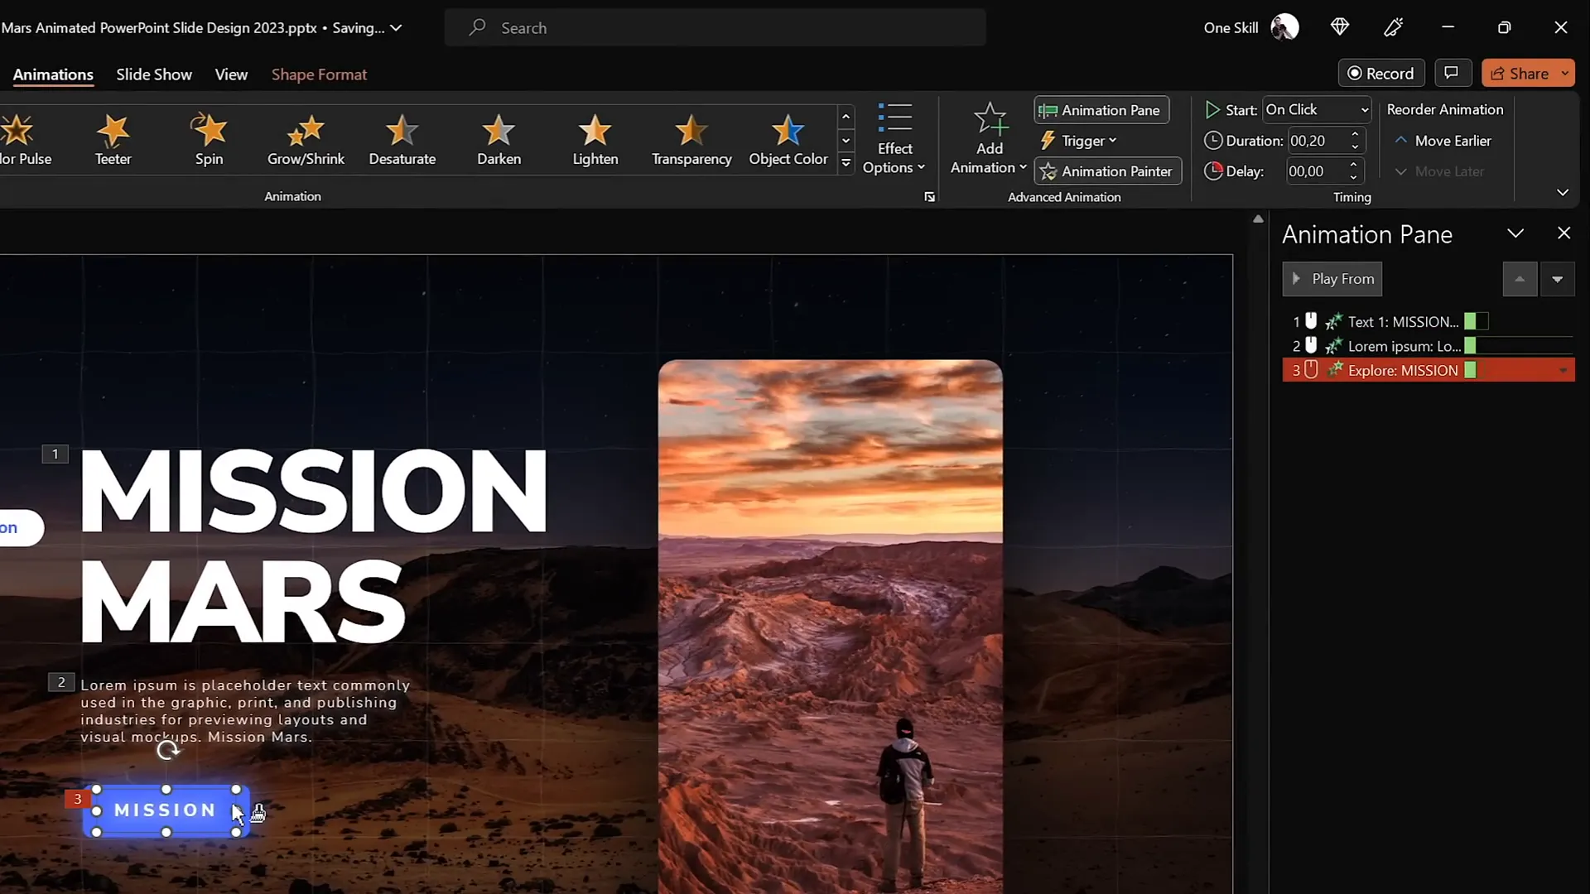Image resolution: width=1590 pixels, height=894 pixels.
Task: Increase Duration with the up stepper
Action: click(x=1356, y=134)
